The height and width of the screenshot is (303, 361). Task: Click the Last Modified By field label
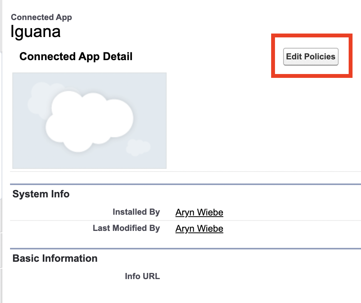(x=126, y=228)
